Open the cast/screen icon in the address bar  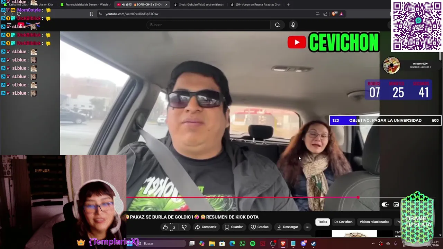[x=317, y=14]
